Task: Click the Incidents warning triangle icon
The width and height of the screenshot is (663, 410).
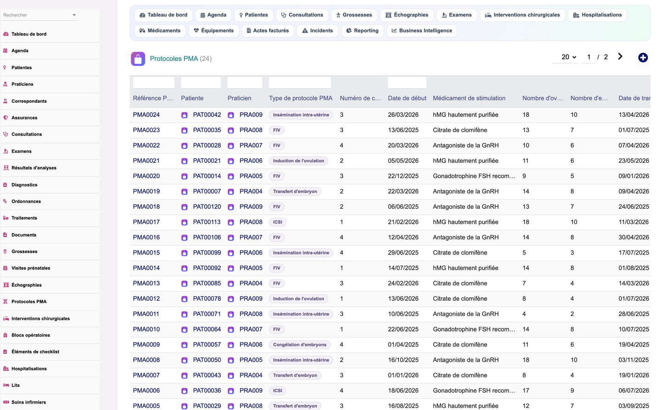Action: point(305,31)
